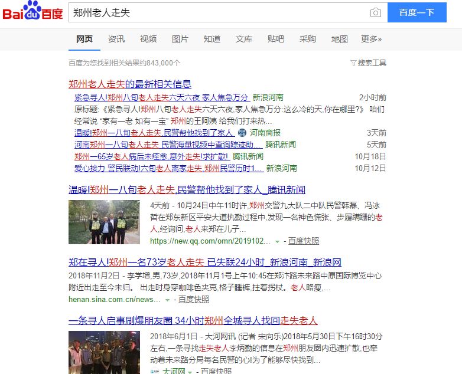Expand dropdown arrow beside new.qq.com URL
The height and width of the screenshot is (374, 462).
(277, 242)
